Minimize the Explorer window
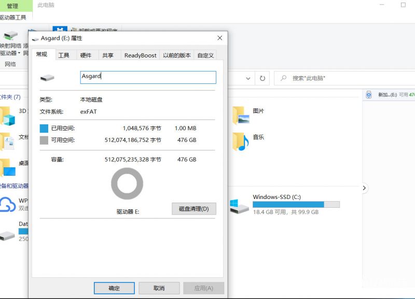The width and height of the screenshot is (415, 299). click(x=382, y=5)
